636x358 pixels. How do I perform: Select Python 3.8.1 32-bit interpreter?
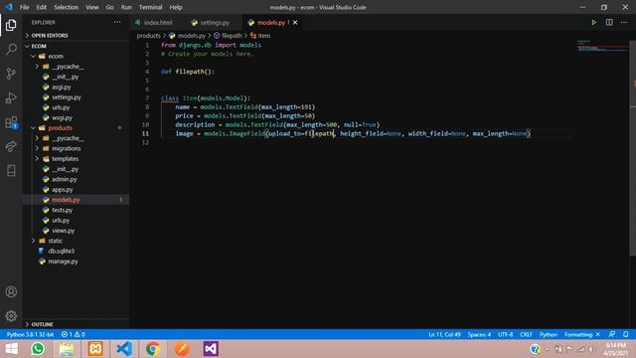coord(30,334)
